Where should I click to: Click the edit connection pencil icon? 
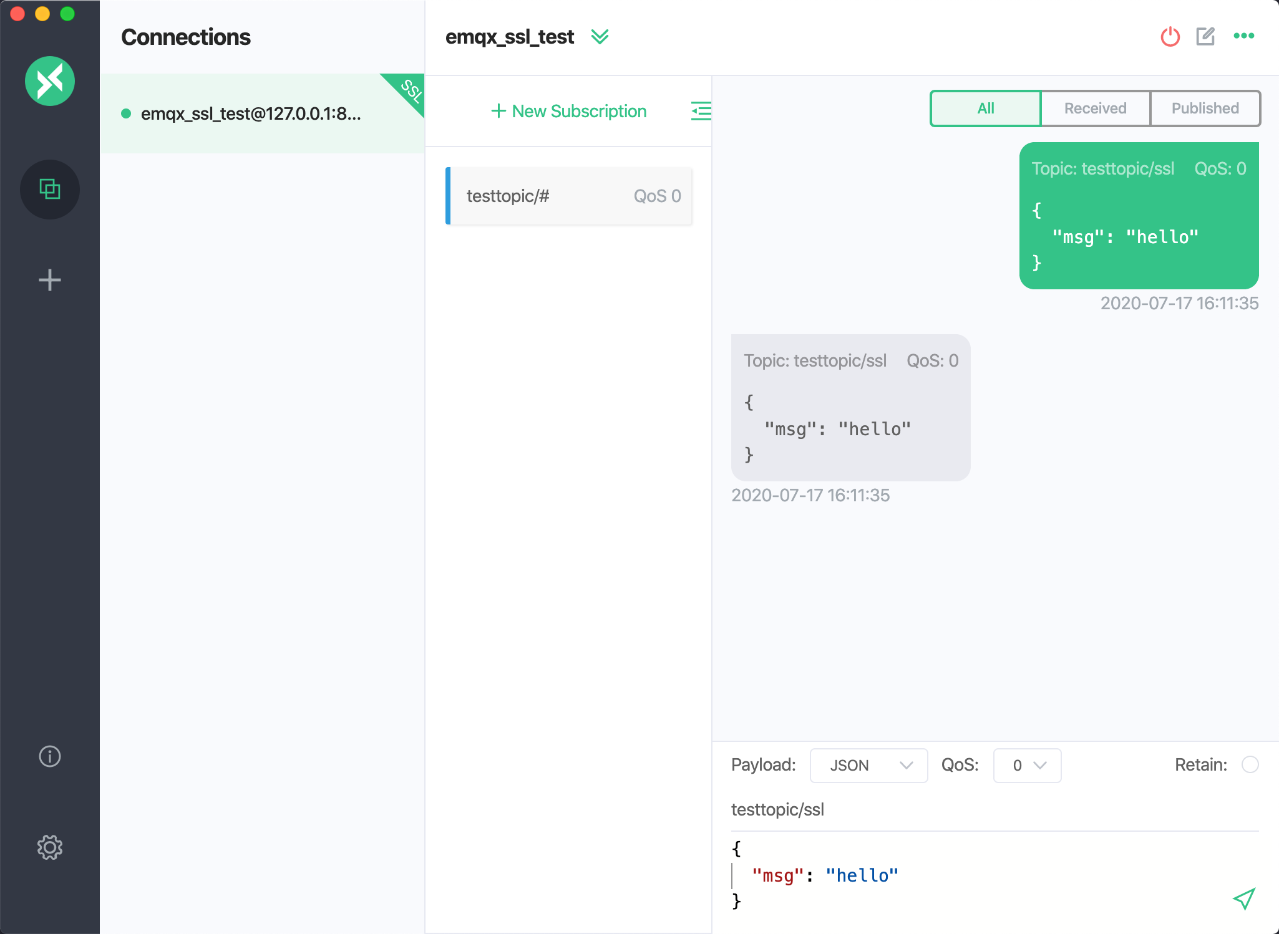1205,37
